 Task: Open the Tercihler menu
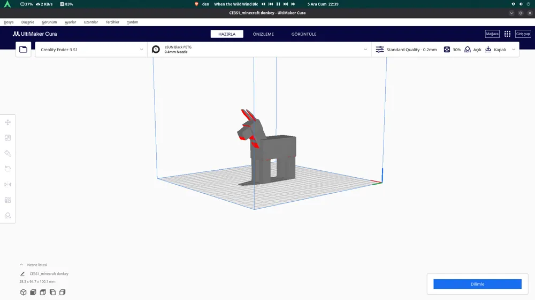(112, 22)
